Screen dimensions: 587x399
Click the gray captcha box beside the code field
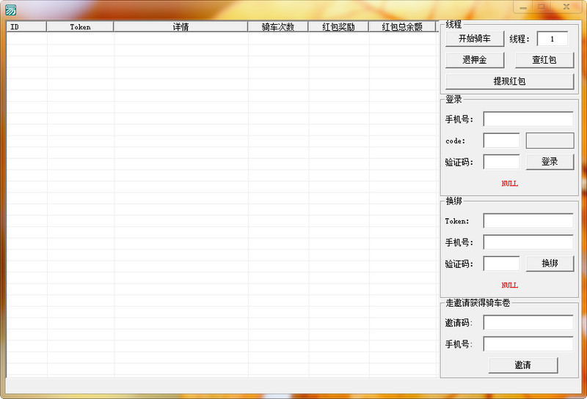pyautogui.click(x=550, y=141)
